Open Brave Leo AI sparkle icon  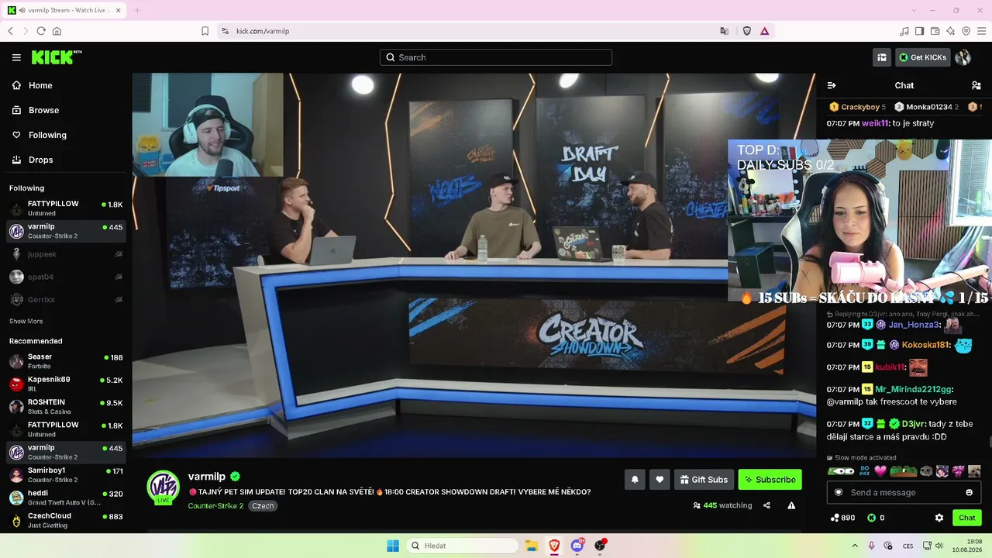click(x=951, y=31)
